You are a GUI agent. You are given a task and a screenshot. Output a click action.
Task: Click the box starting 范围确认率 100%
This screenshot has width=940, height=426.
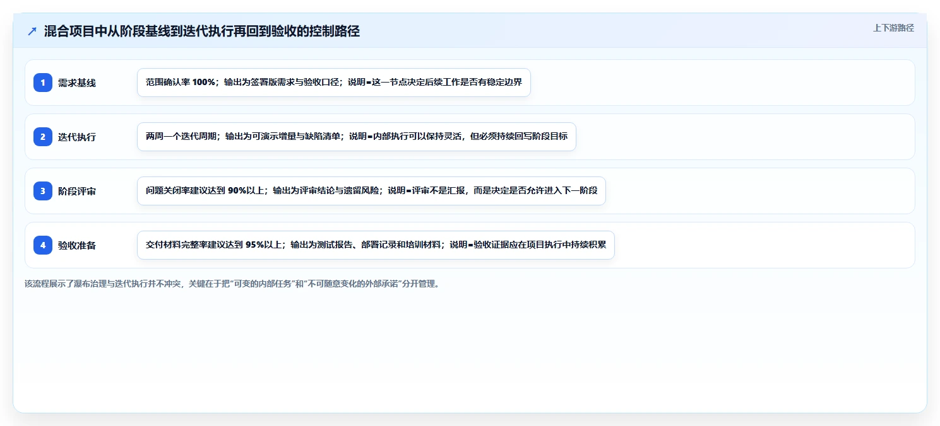point(334,83)
